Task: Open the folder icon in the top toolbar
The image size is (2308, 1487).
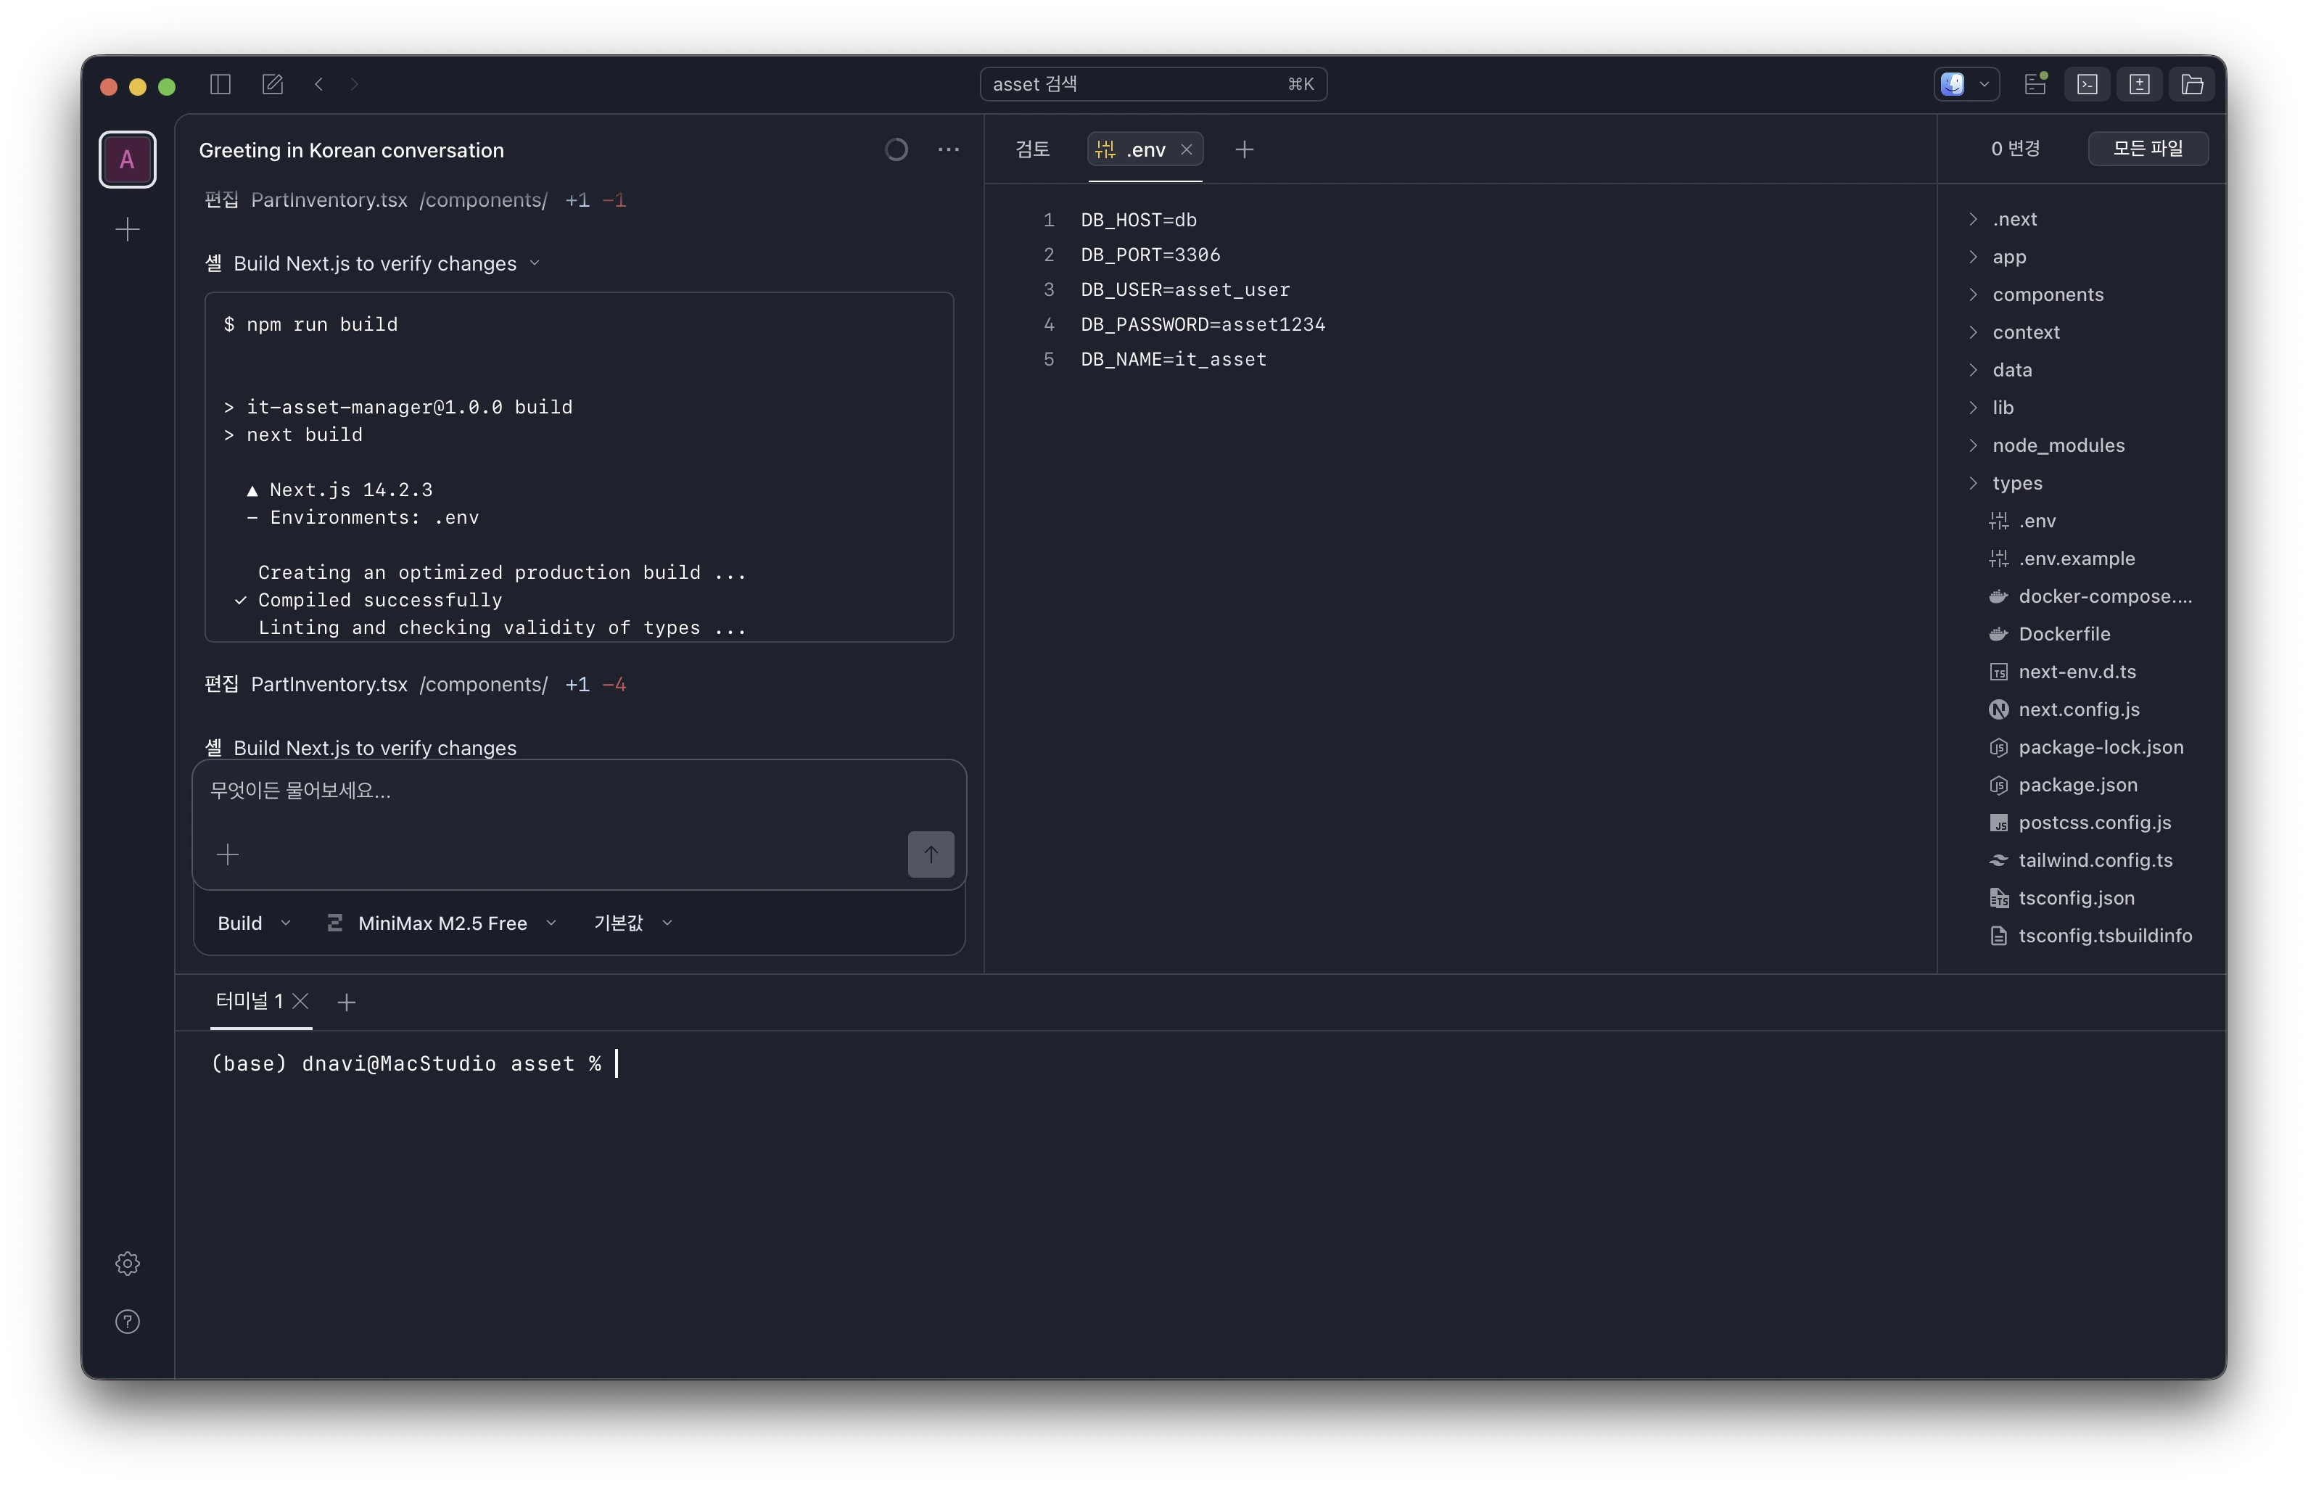Action: click(2192, 84)
